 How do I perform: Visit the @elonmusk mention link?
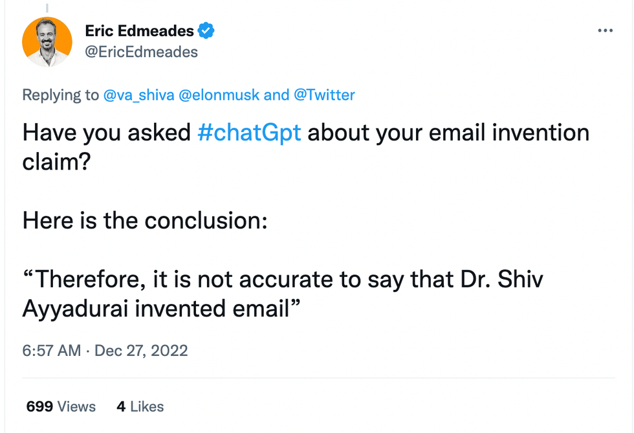[x=218, y=95]
